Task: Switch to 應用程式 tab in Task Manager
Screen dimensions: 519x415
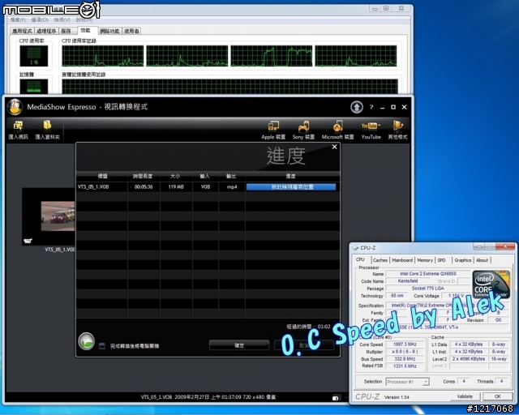Action: tap(22, 31)
